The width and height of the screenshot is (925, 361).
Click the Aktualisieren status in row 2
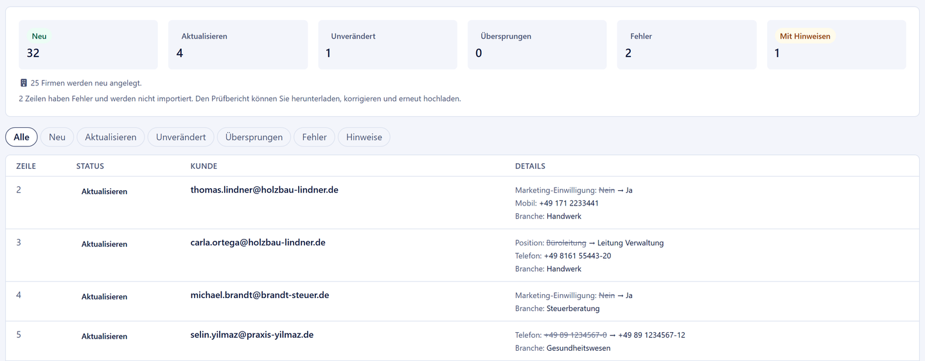click(104, 191)
